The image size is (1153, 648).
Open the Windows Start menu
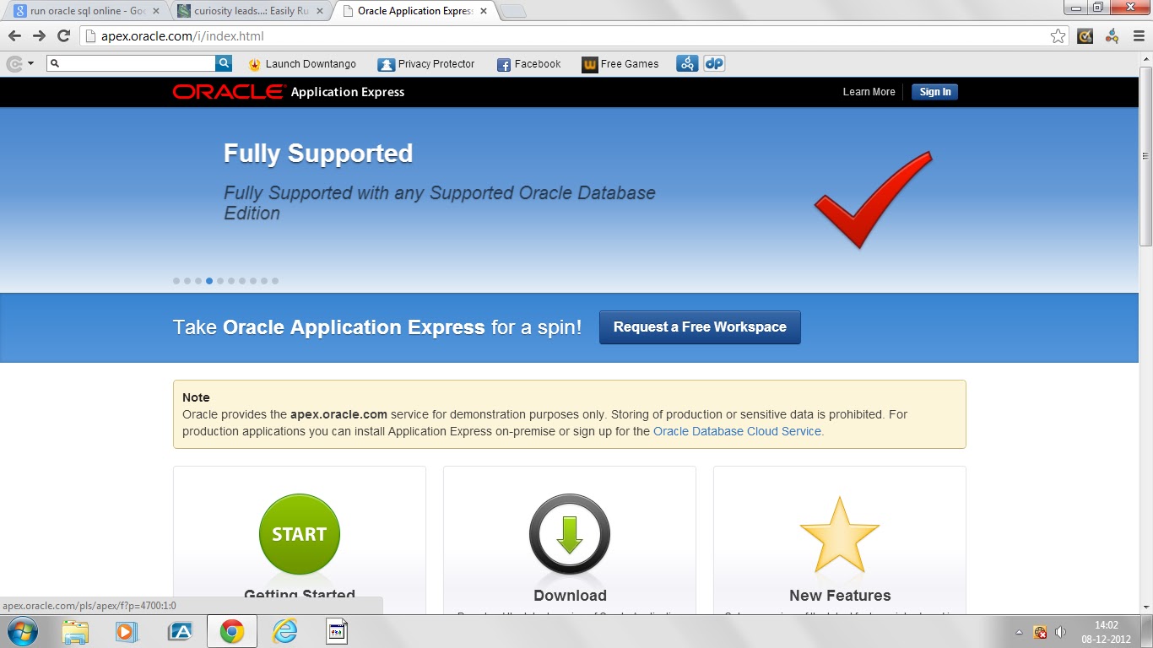click(x=22, y=631)
